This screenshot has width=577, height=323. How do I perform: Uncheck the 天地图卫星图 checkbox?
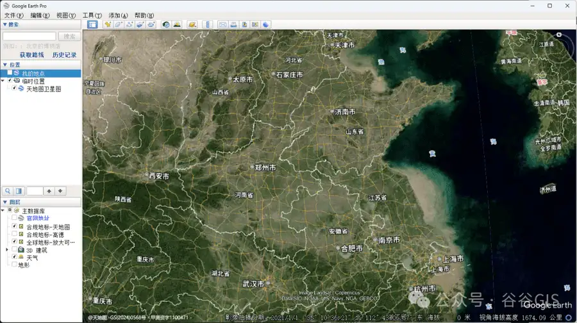(14, 88)
